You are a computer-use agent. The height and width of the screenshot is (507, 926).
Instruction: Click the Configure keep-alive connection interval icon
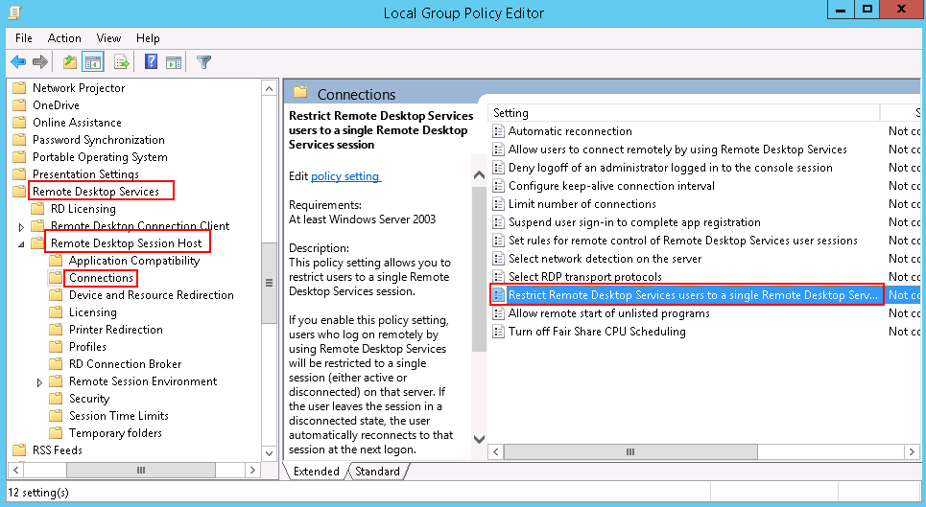click(498, 186)
